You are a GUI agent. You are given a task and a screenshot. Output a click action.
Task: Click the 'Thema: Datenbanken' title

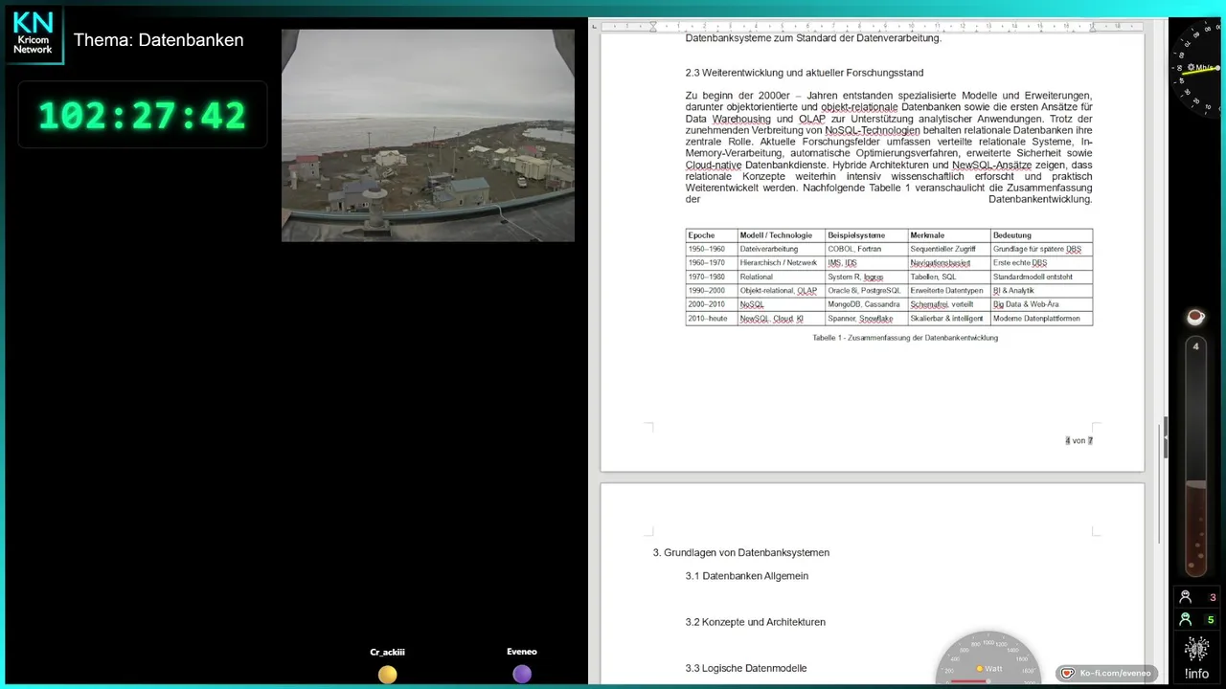pos(158,40)
